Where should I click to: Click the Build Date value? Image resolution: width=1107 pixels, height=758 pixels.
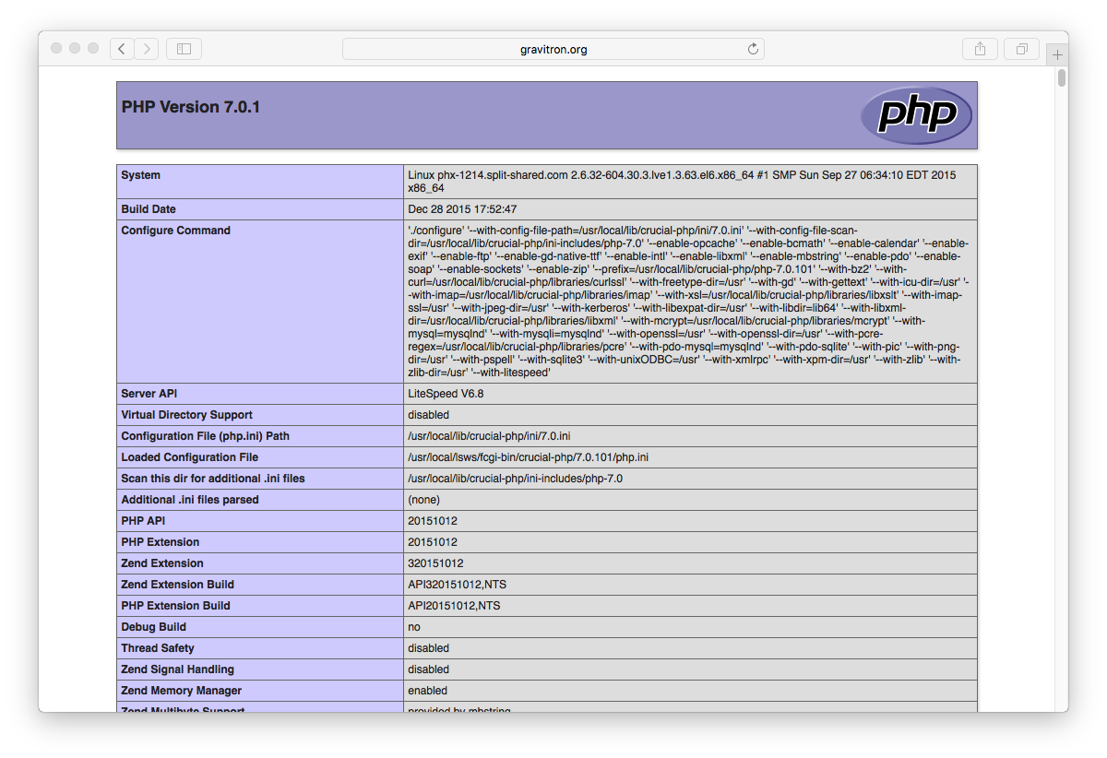coord(462,209)
